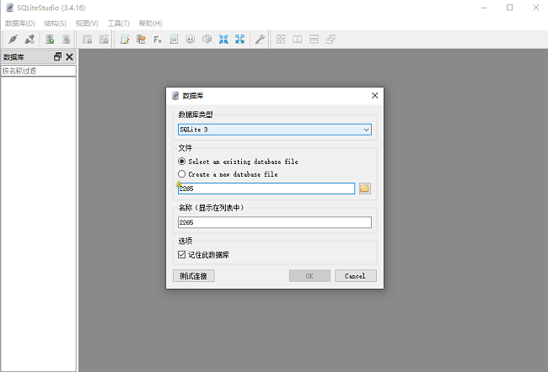This screenshot has width=548, height=372.
Task: Click the Create table toolbar icon
Action: pos(87,39)
